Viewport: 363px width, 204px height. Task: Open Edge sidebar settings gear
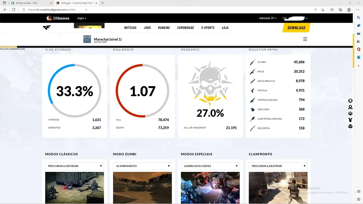coord(359,199)
